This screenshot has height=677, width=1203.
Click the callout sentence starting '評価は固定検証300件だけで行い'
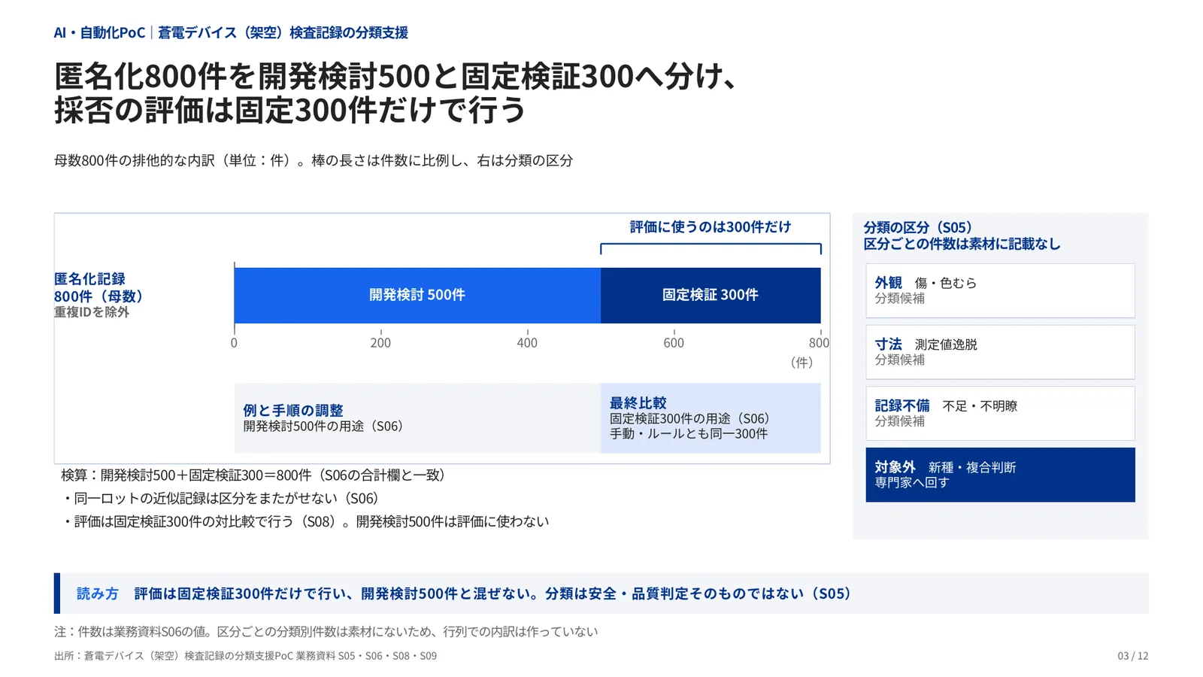(x=492, y=594)
